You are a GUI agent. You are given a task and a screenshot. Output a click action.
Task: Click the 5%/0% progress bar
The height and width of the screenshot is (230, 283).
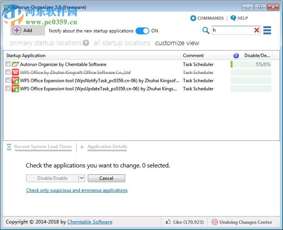[251, 64]
